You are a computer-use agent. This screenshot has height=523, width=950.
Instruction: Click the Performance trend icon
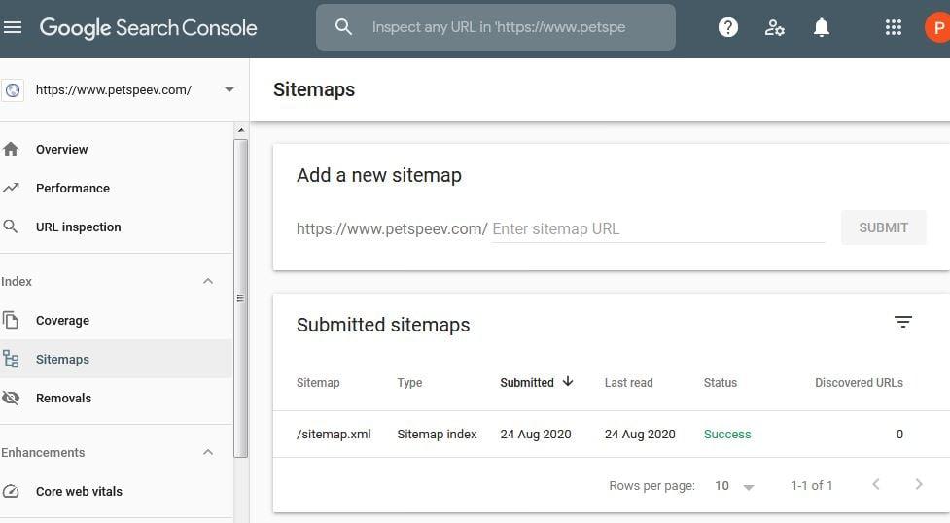[x=11, y=188]
